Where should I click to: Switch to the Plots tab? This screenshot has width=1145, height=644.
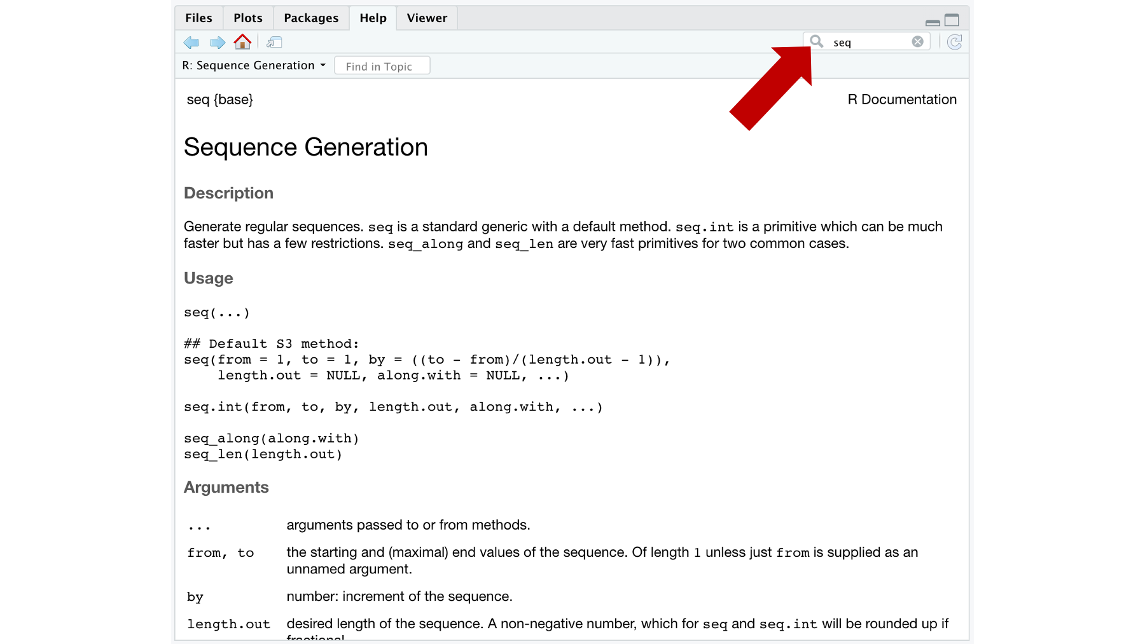coord(248,18)
